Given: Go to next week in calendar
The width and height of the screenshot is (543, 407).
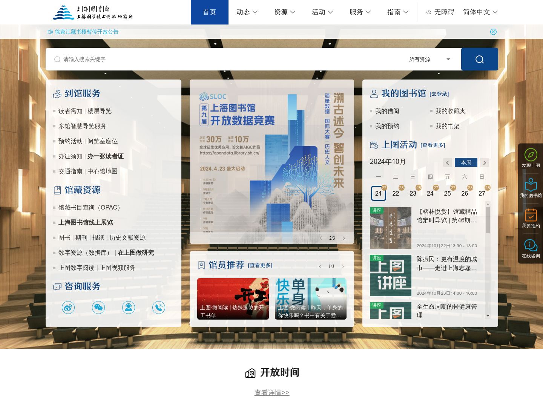Looking at the screenshot, I should (x=485, y=163).
